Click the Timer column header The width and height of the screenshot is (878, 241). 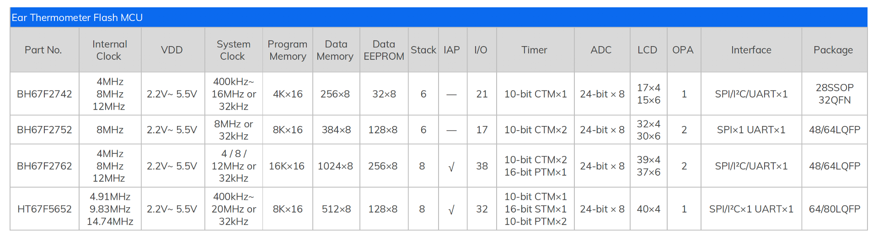[x=535, y=50]
